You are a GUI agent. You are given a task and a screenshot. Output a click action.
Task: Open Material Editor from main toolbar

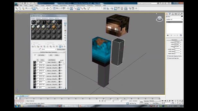click(126, 8)
